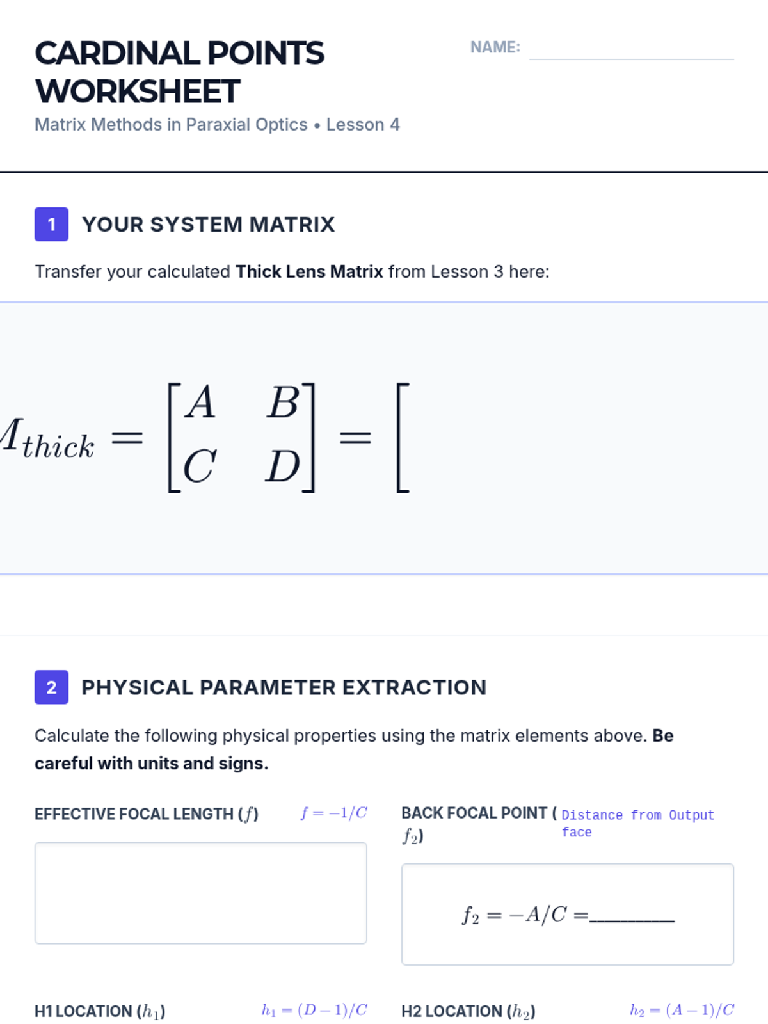Click the h1 = (D-1)/C formula hint
The image size is (768, 1024).
click(314, 1010)
